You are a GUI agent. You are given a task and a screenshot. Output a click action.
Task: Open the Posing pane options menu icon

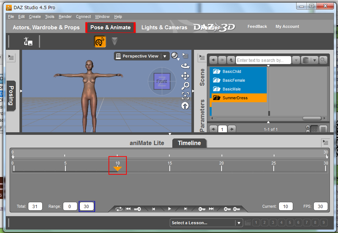pos(11,58)
